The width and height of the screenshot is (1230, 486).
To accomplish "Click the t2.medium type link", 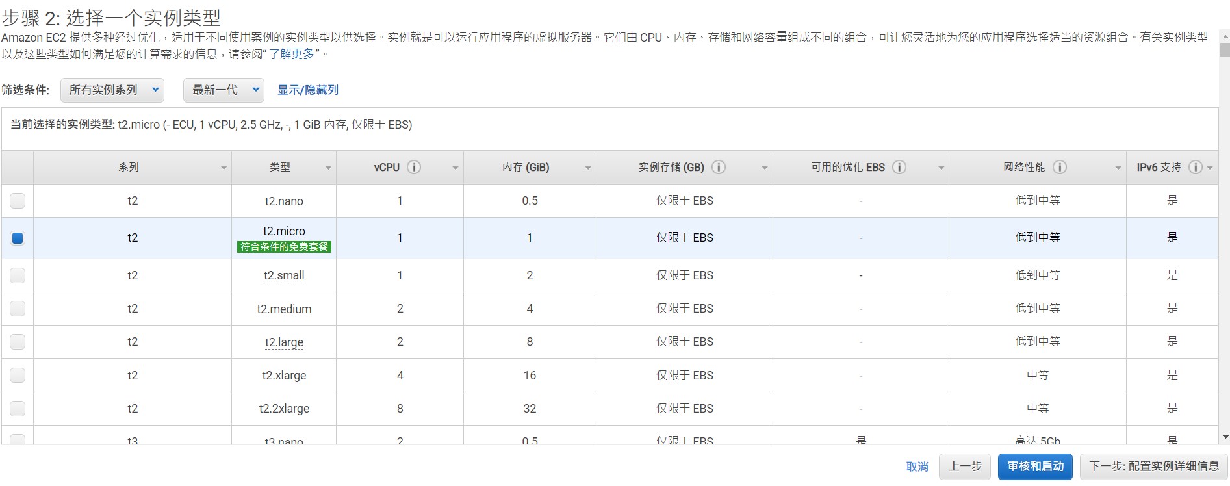I will [x=284, y=309].
